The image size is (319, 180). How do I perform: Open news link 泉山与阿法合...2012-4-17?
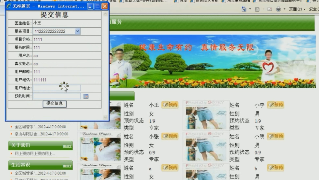click(x=41, y=134)
